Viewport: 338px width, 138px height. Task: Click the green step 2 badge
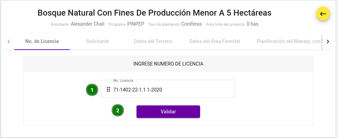point(118,111)
